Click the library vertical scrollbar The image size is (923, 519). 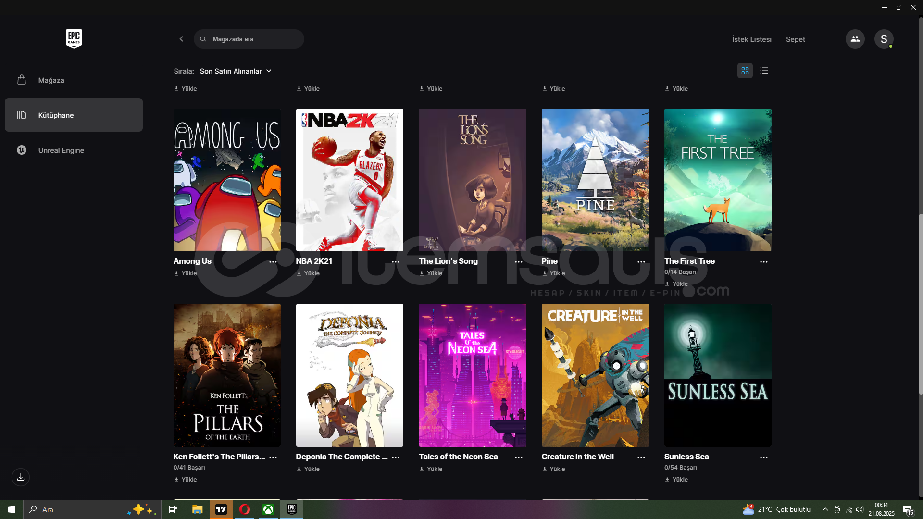coord(921,304)
